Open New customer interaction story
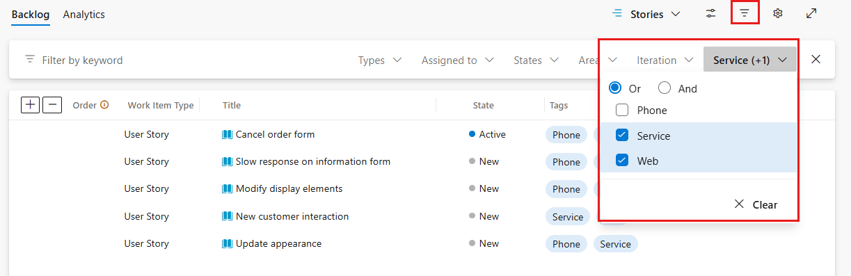The width and height of the screenshot is (851, 276). pyautogui.click(x=292, y=216)
